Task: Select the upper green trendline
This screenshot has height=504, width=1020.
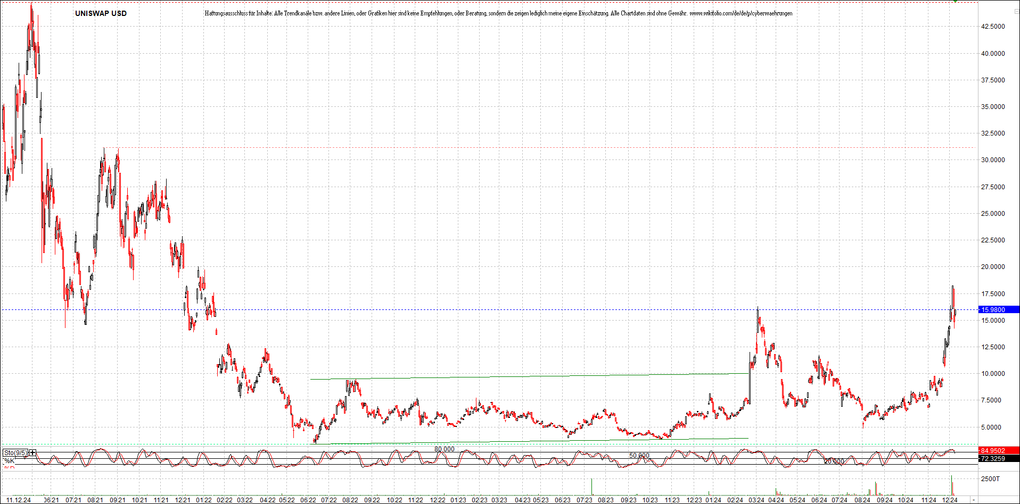Action: [x=529, y=376]
